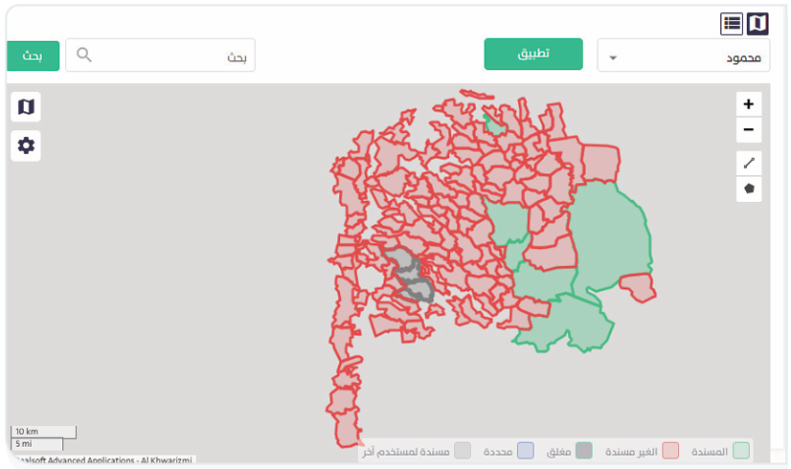Click the blue محددة legend swatch

pyautogui.click(x=525, y=451)
